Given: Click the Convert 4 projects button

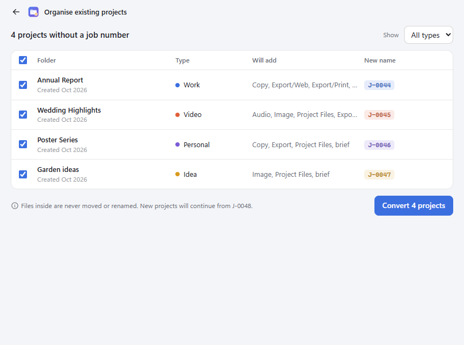Looking at the screenshot, I should [413, 206].
